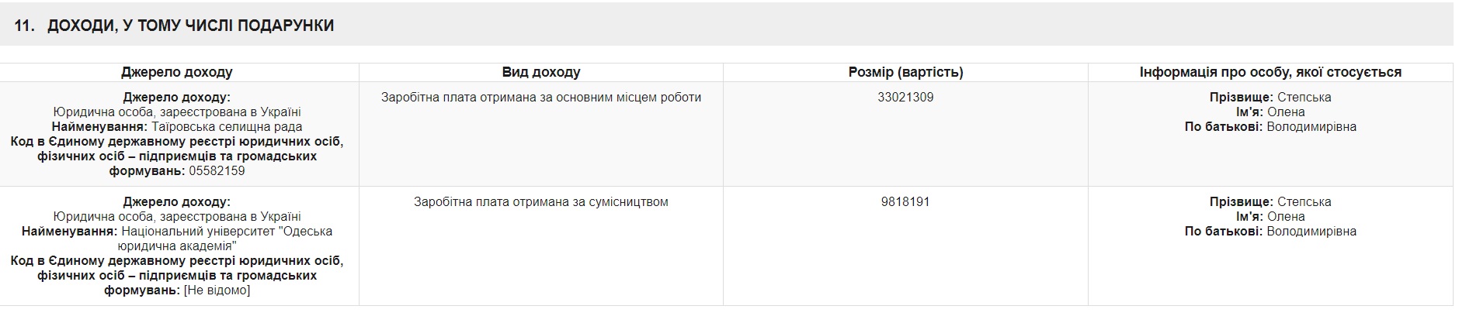Click the income amount 9818191
Image resolution: width=1459 pixels, height=323 pixels.
905,202
